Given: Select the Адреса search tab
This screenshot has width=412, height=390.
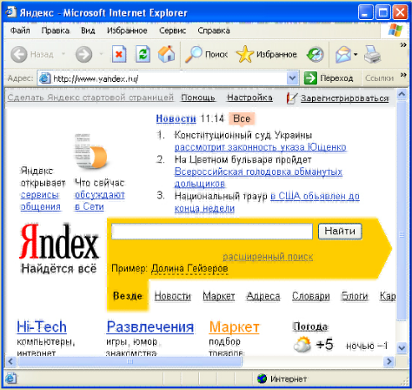Looking at the screenshot, I should [x=263, y=296].
